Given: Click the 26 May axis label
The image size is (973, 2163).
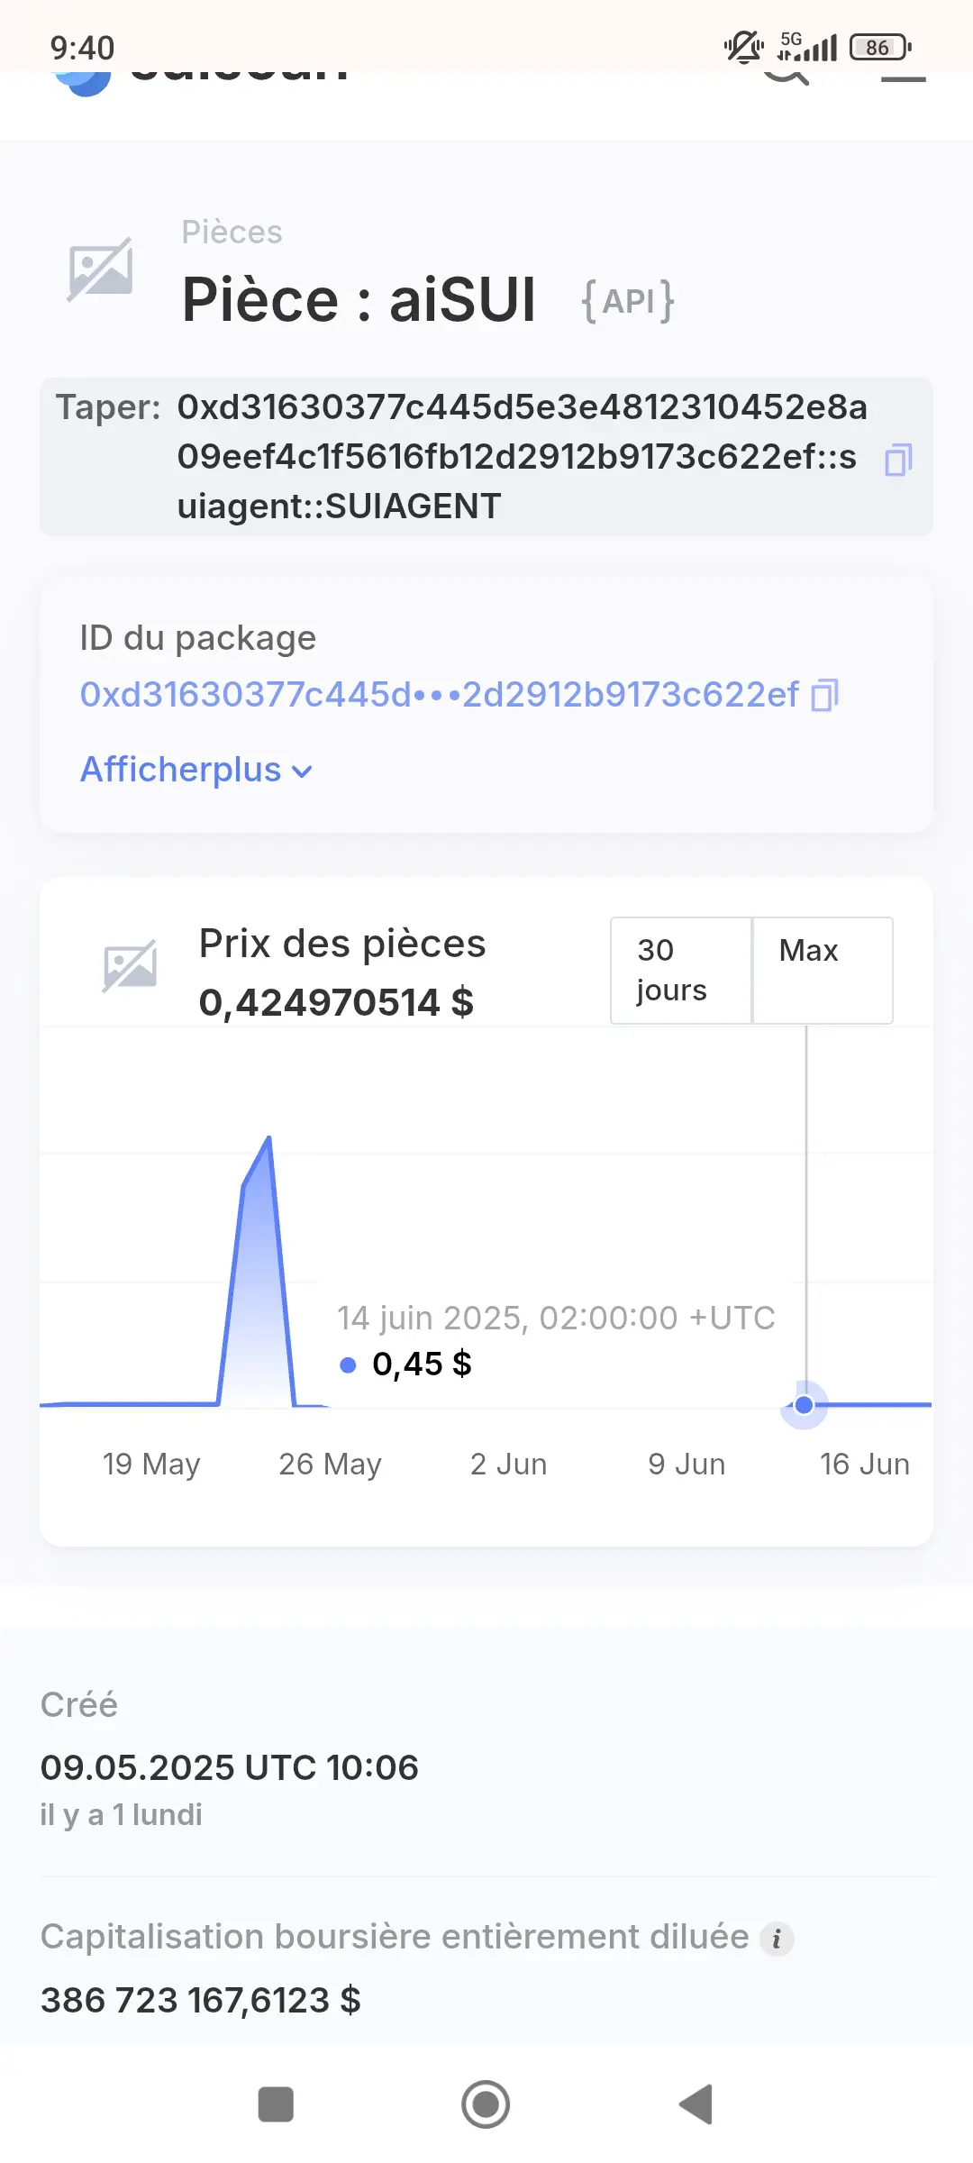Looking at the screenshot, I should click(330, 1464).
